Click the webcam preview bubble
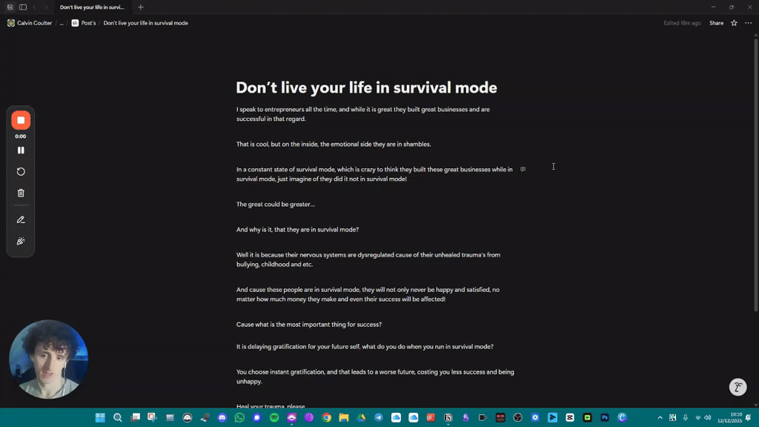Screen dimensions: 759x427 point(48,358)
